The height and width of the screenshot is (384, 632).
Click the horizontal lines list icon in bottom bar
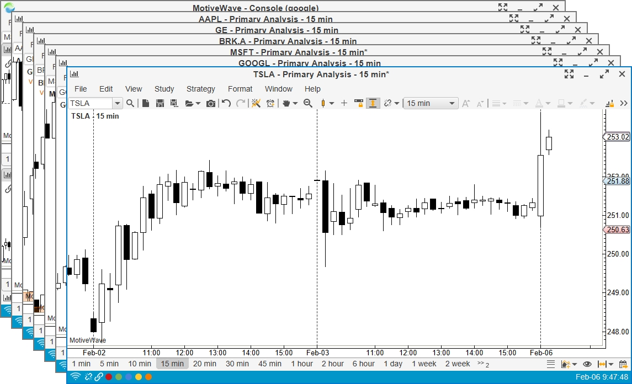pyautogui.click(x=550, y=364)
